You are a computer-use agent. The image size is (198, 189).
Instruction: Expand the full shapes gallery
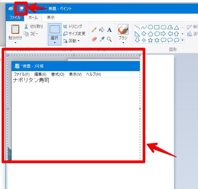(182, 40)
